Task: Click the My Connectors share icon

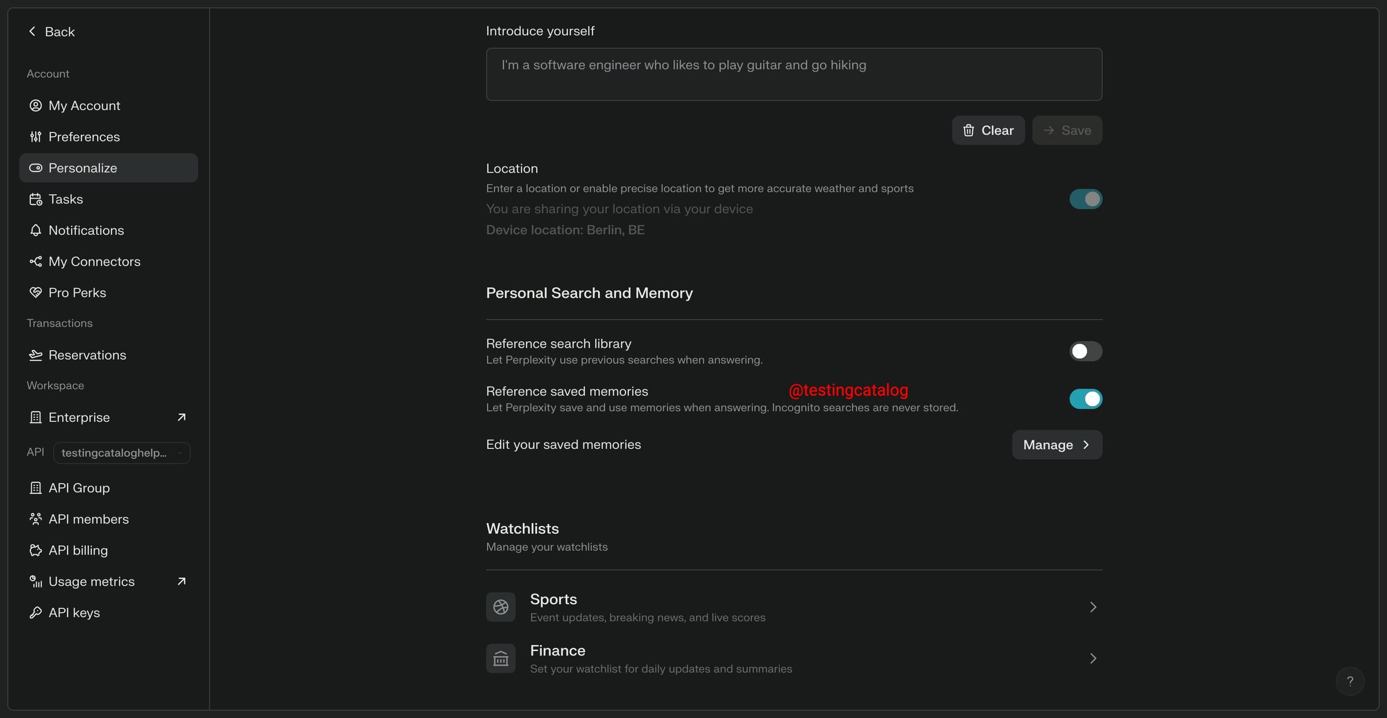Action: [35, 262]
